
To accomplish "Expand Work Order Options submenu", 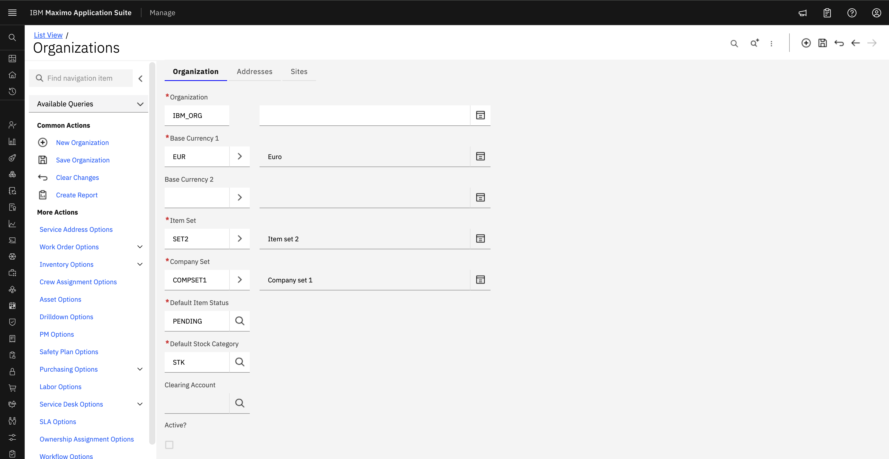I will [140, 247].
